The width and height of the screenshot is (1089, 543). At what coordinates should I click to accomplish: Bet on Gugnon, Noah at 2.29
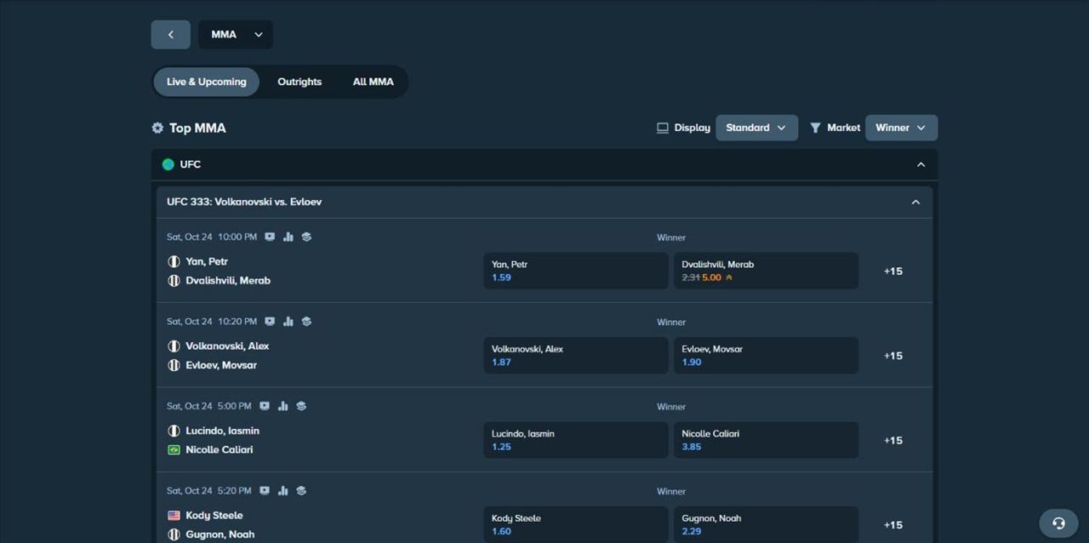(x=766, y=524)
